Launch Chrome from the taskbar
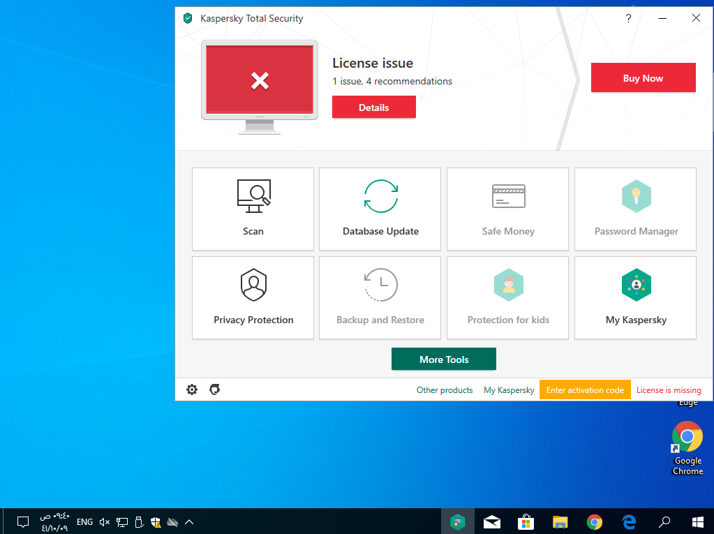Viewport: 714px width, 534px height. click(594, 521)
